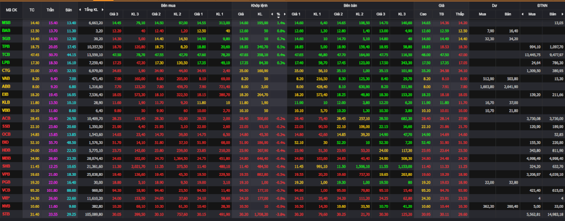This screenshot has height=221, width=565.
Task: Click the Khớp lệnh group header
Action: click(x=259, y=6)
